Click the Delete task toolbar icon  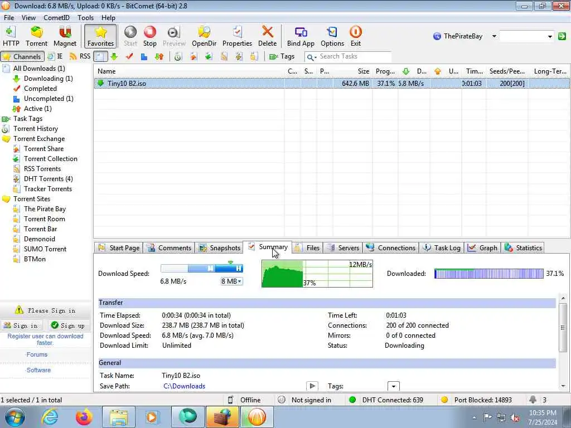click(x=267, y=36)
